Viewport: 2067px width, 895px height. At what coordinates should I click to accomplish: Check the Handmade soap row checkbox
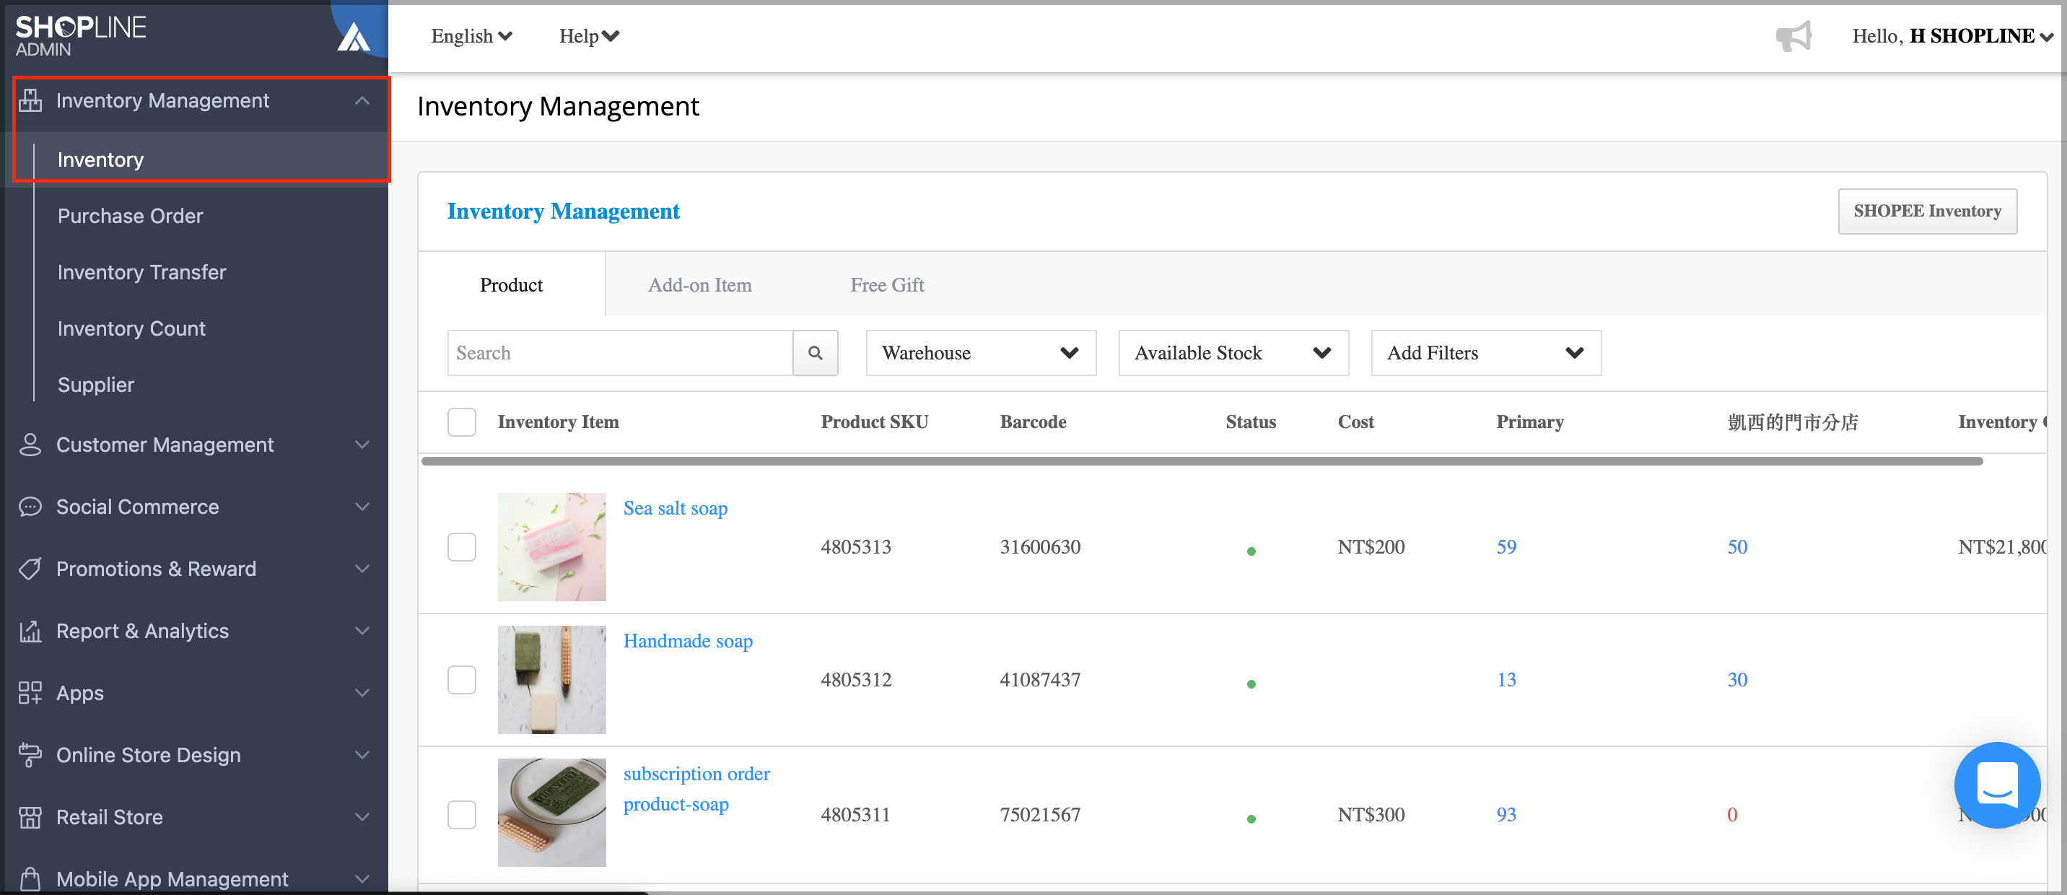coord(461,680)
